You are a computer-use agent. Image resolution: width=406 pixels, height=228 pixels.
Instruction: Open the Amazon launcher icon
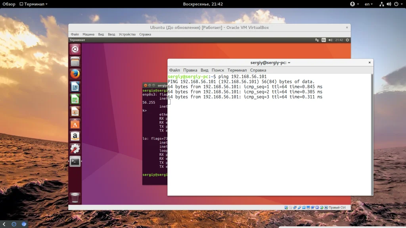[75, 137]
